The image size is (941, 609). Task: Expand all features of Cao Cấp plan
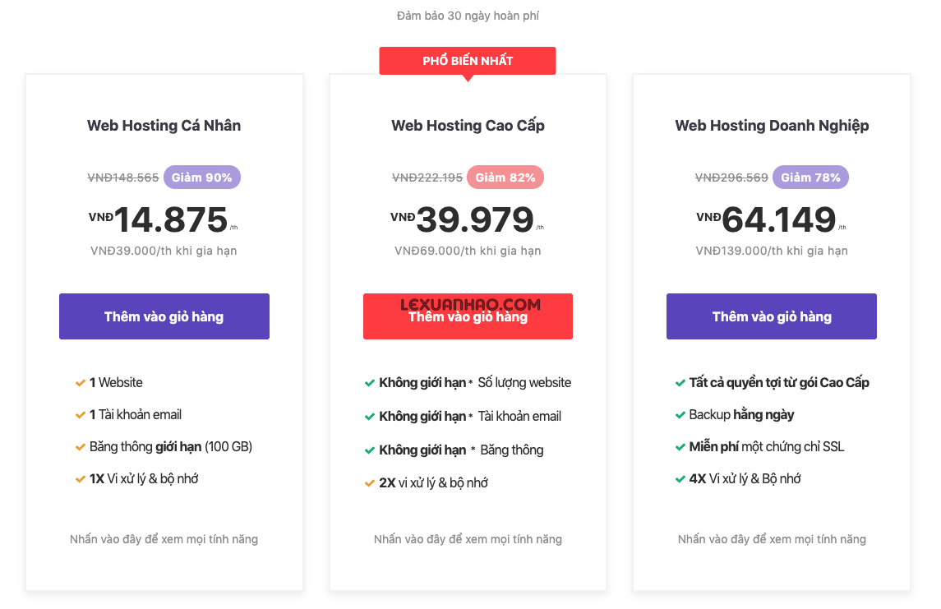(x=468, y=539)
